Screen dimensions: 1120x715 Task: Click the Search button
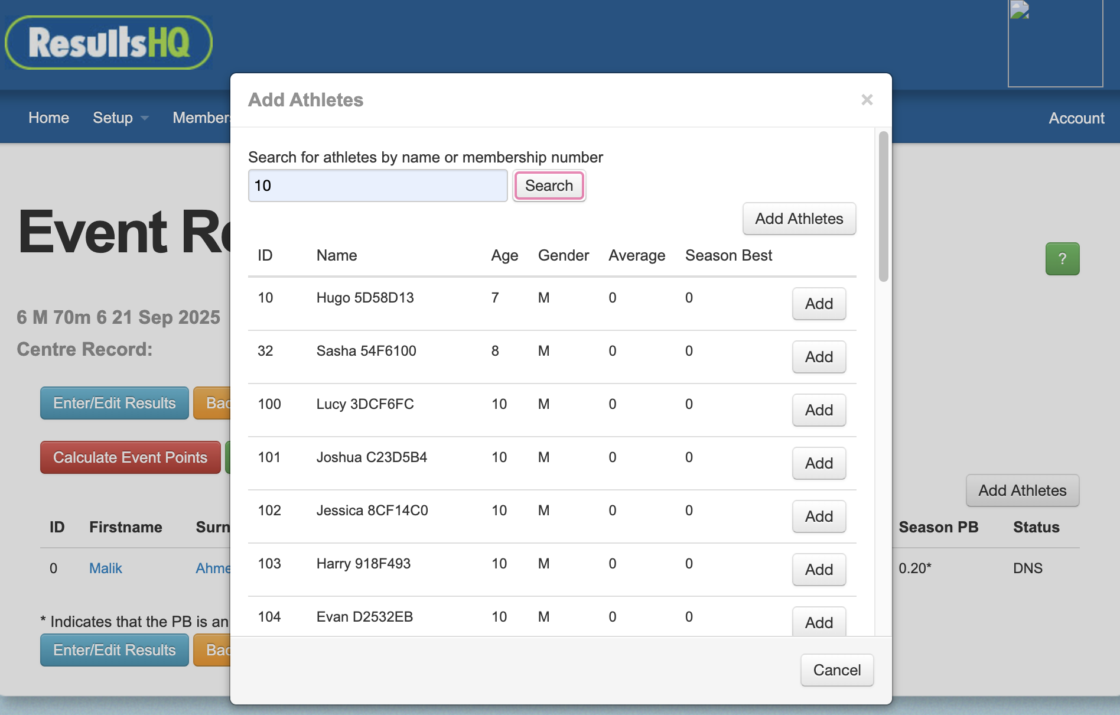pos(549,186)
